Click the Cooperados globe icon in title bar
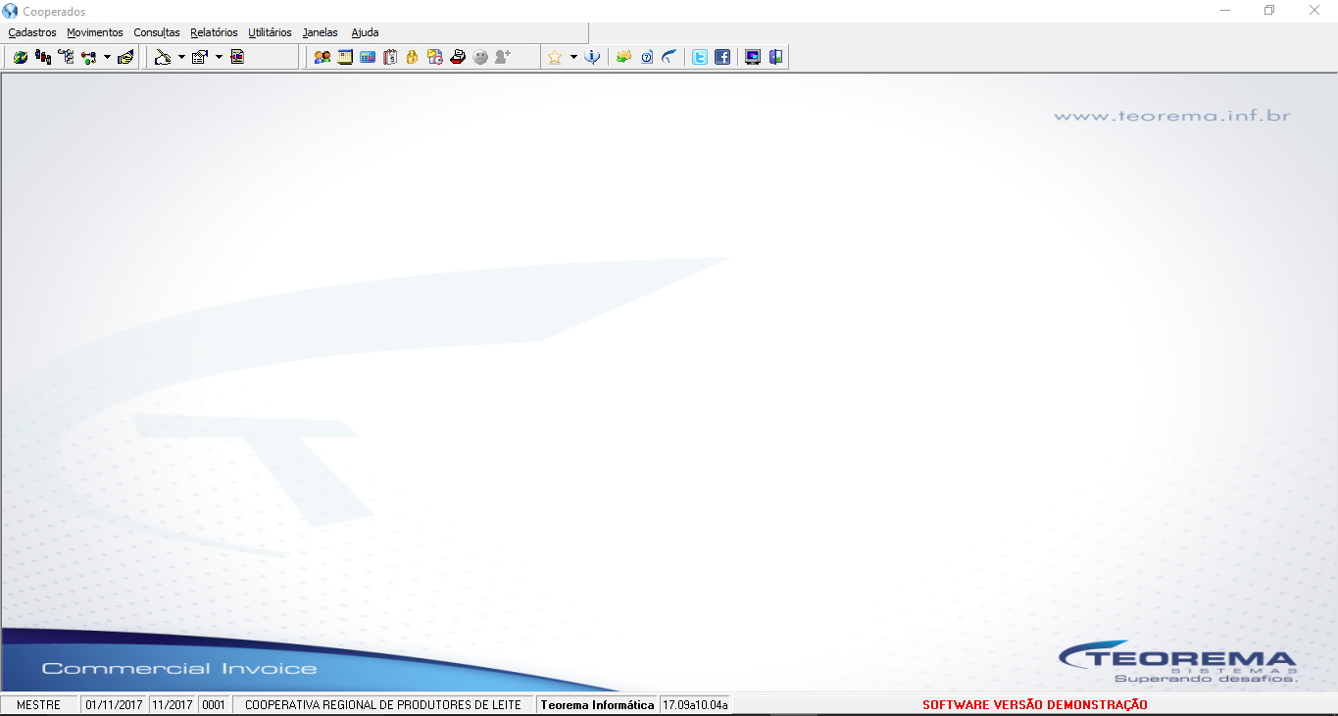This screenshot has height=716, width=1338. (x=11, y=11)
